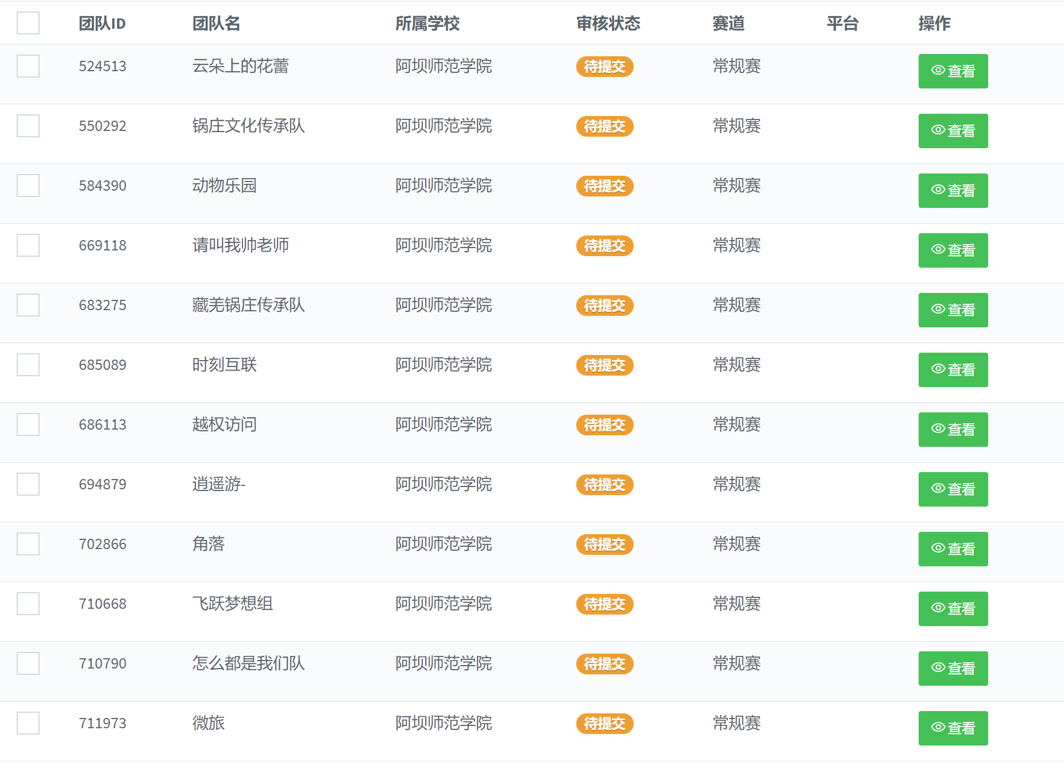1064x784 pixels.
Task: Click team ID 524513
Action: [x=102, y=66]
